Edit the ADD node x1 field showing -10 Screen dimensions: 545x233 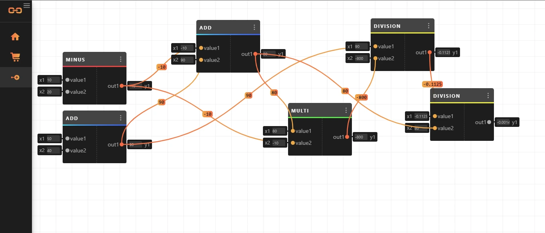coord(186,48)
